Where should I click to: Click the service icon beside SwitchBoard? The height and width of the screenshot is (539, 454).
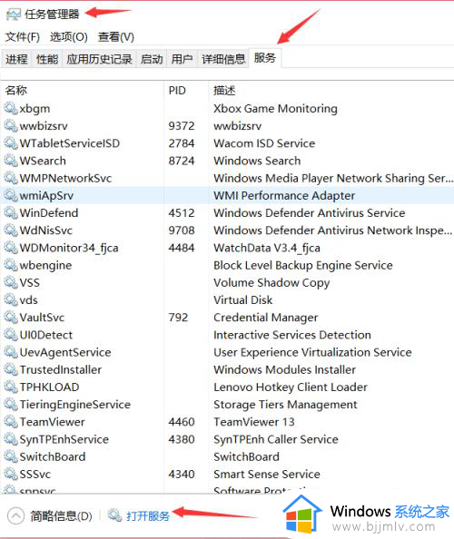point(11,456)
